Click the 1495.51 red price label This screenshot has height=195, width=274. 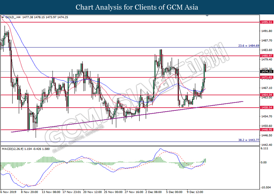[266, 23]
